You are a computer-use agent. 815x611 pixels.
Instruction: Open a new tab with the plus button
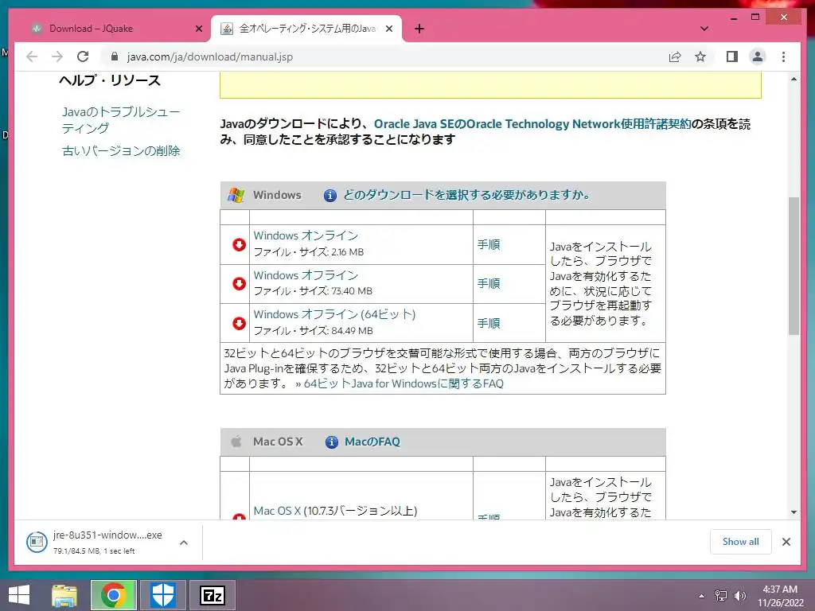[x=419, y=29]
